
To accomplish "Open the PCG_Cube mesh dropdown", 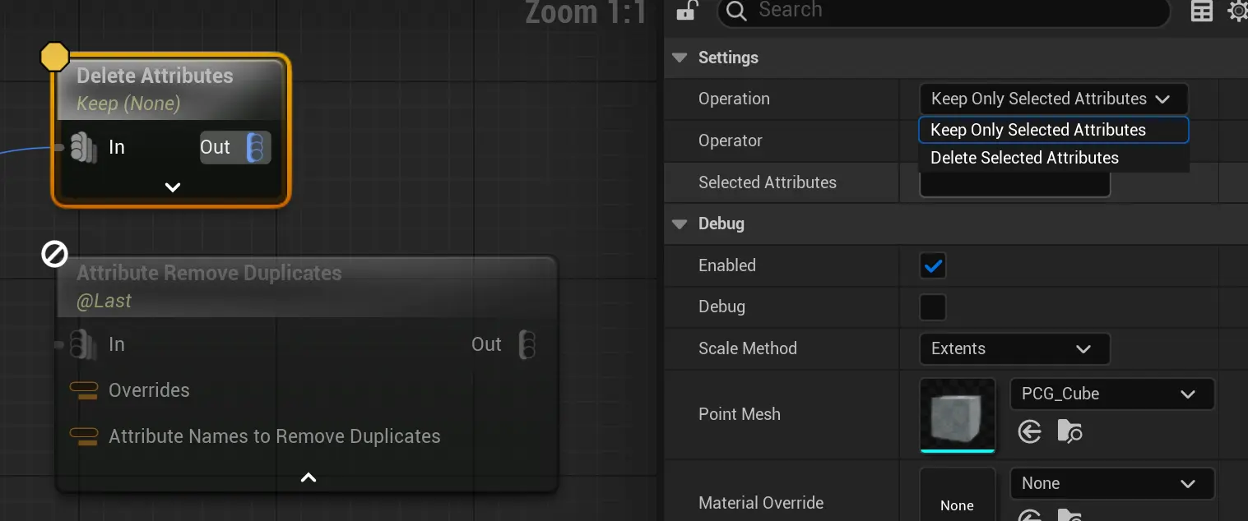I will pos(1111,394).
